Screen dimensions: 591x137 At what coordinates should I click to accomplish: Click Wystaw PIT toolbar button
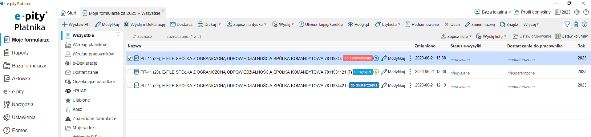pyautogui.click(x=76, y=24)
